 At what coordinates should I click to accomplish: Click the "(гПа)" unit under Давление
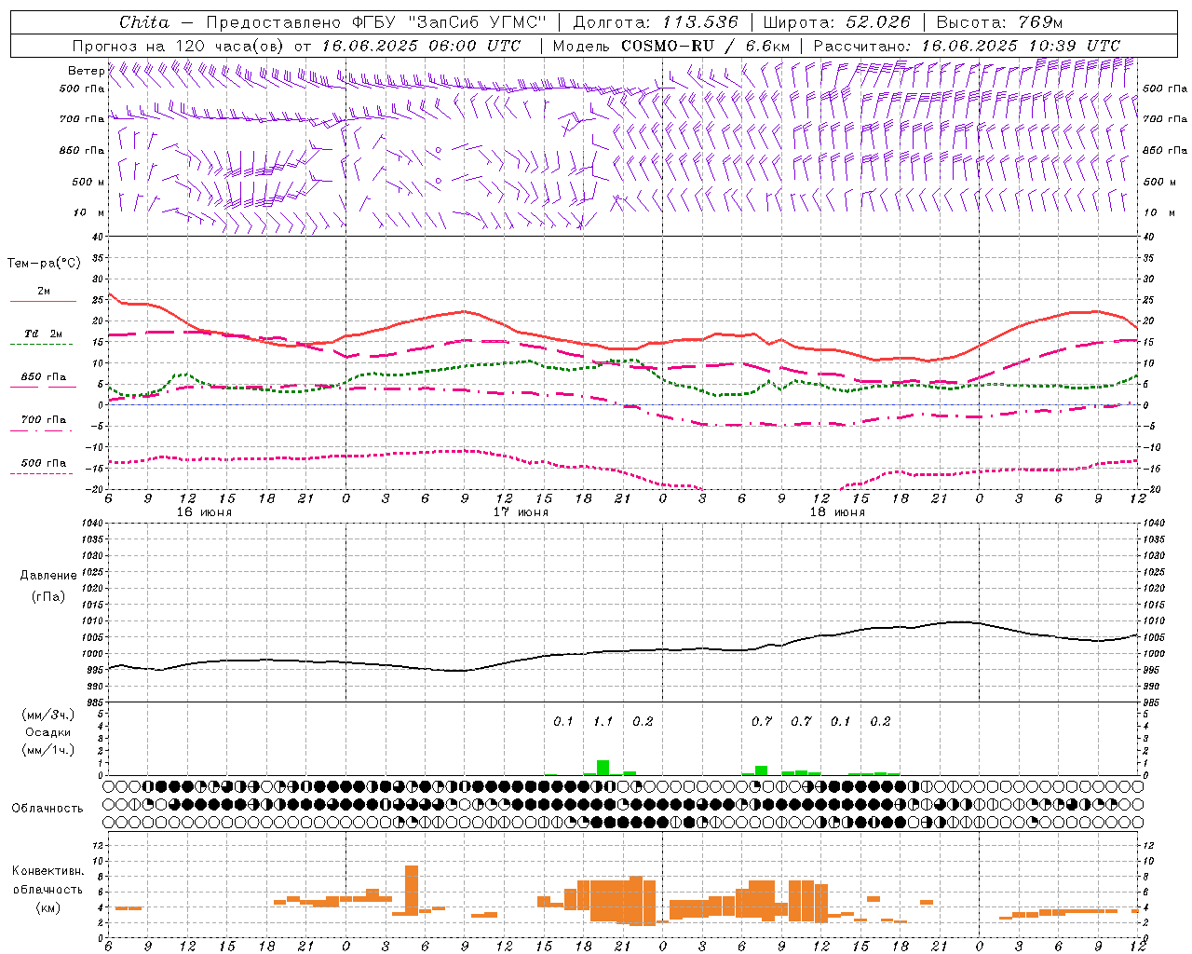click(48, 596)
